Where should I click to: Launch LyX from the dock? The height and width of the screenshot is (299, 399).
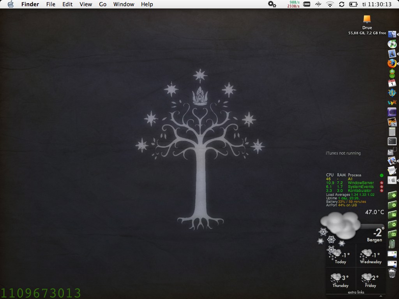pyautogui.click(x=392, y=102)
